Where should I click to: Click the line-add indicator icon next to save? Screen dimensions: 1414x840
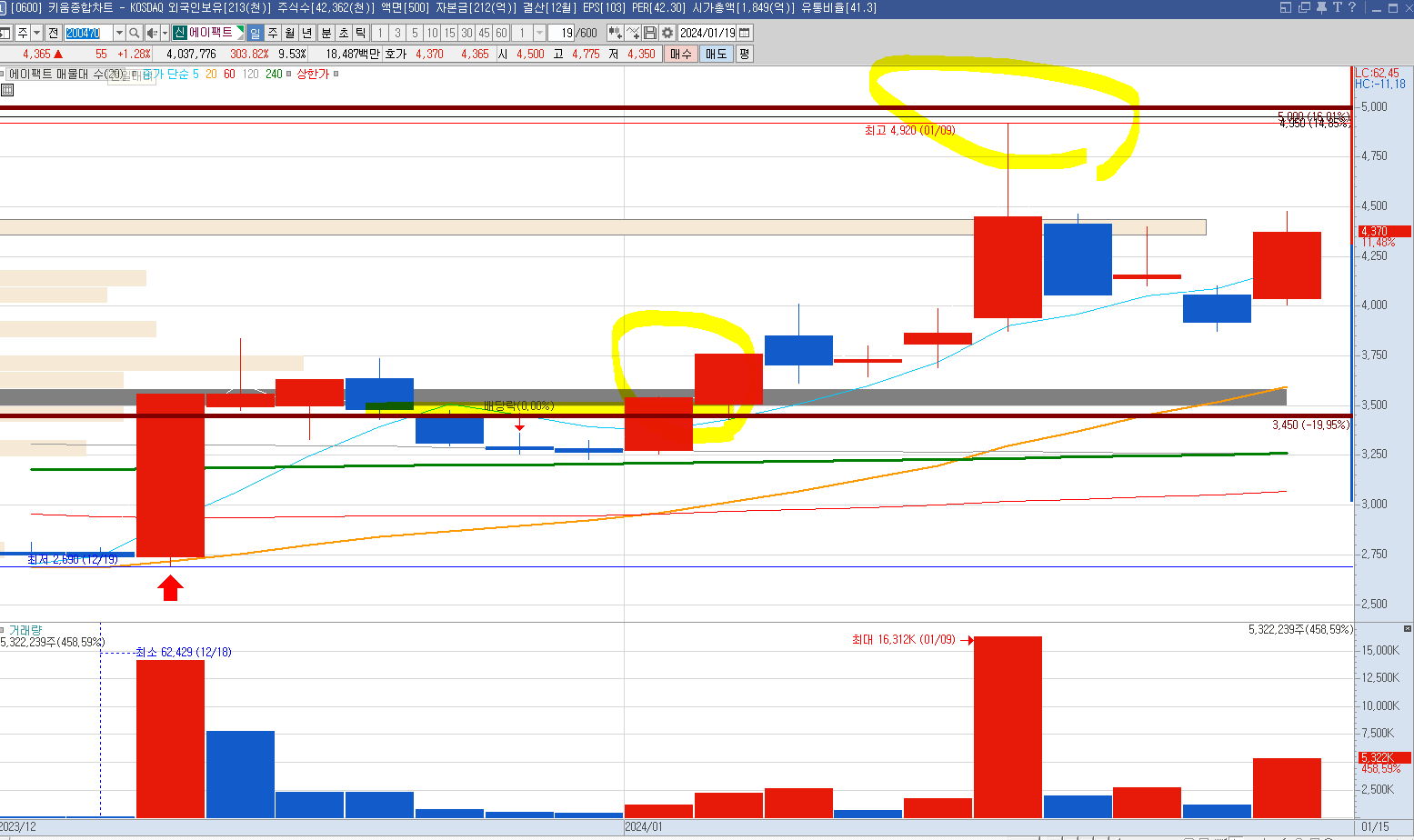point(633,33)
